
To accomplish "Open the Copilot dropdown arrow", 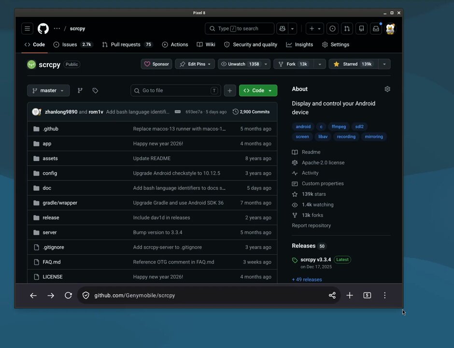I will pyautogui.click(x=292, y=29).
